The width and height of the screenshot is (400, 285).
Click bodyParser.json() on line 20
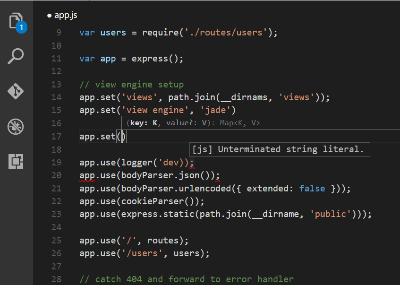click(x=168, y=176)
